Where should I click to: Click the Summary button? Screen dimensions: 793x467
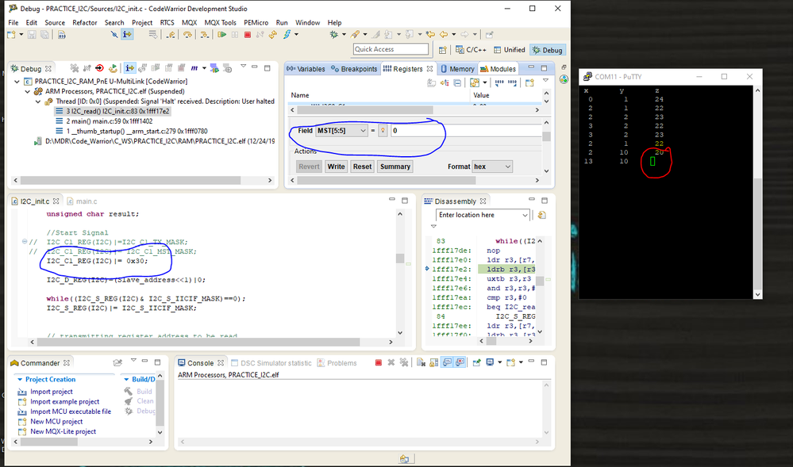pyautogui.click(x=395, y=167)
